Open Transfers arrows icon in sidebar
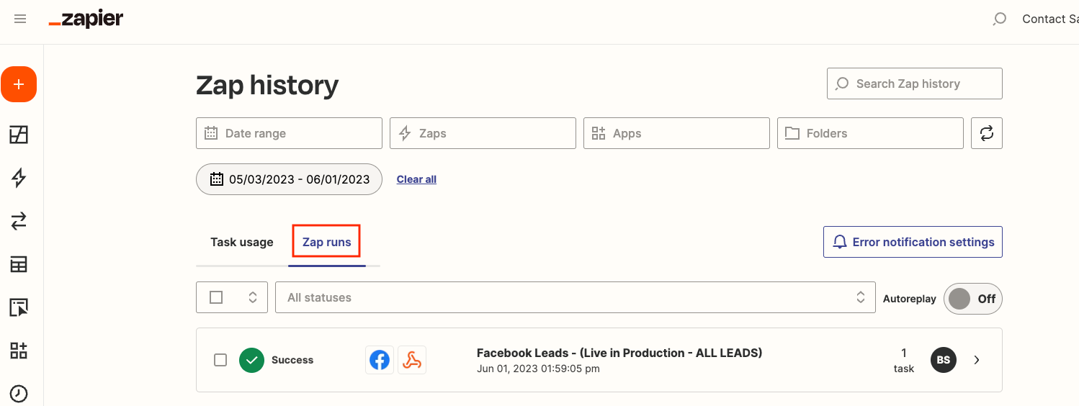 [x=19, y=221]
